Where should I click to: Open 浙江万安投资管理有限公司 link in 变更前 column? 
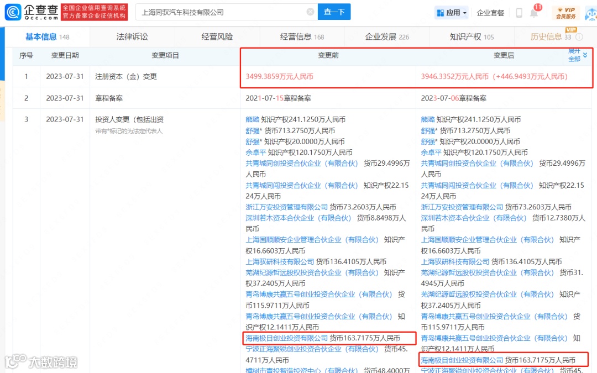(x=286, y=207)
